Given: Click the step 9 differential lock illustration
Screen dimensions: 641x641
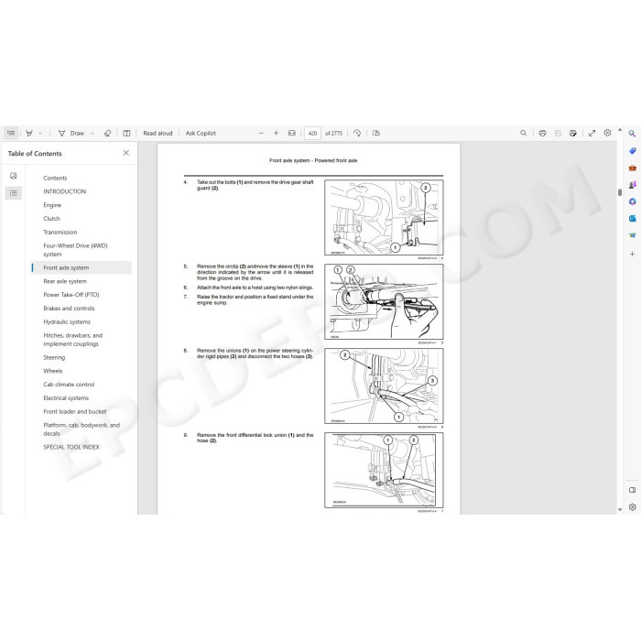Looking at the screenshot, I should click(x=384, y=470).
